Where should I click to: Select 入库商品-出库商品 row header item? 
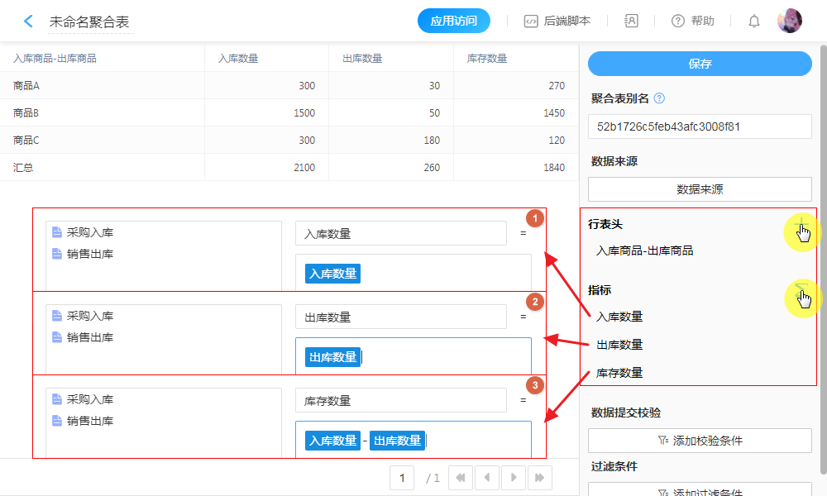(644, 250)
